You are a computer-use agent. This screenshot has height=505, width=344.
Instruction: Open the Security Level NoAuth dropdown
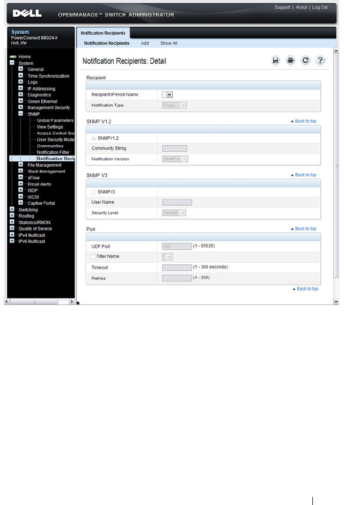(x=174, y=213)
